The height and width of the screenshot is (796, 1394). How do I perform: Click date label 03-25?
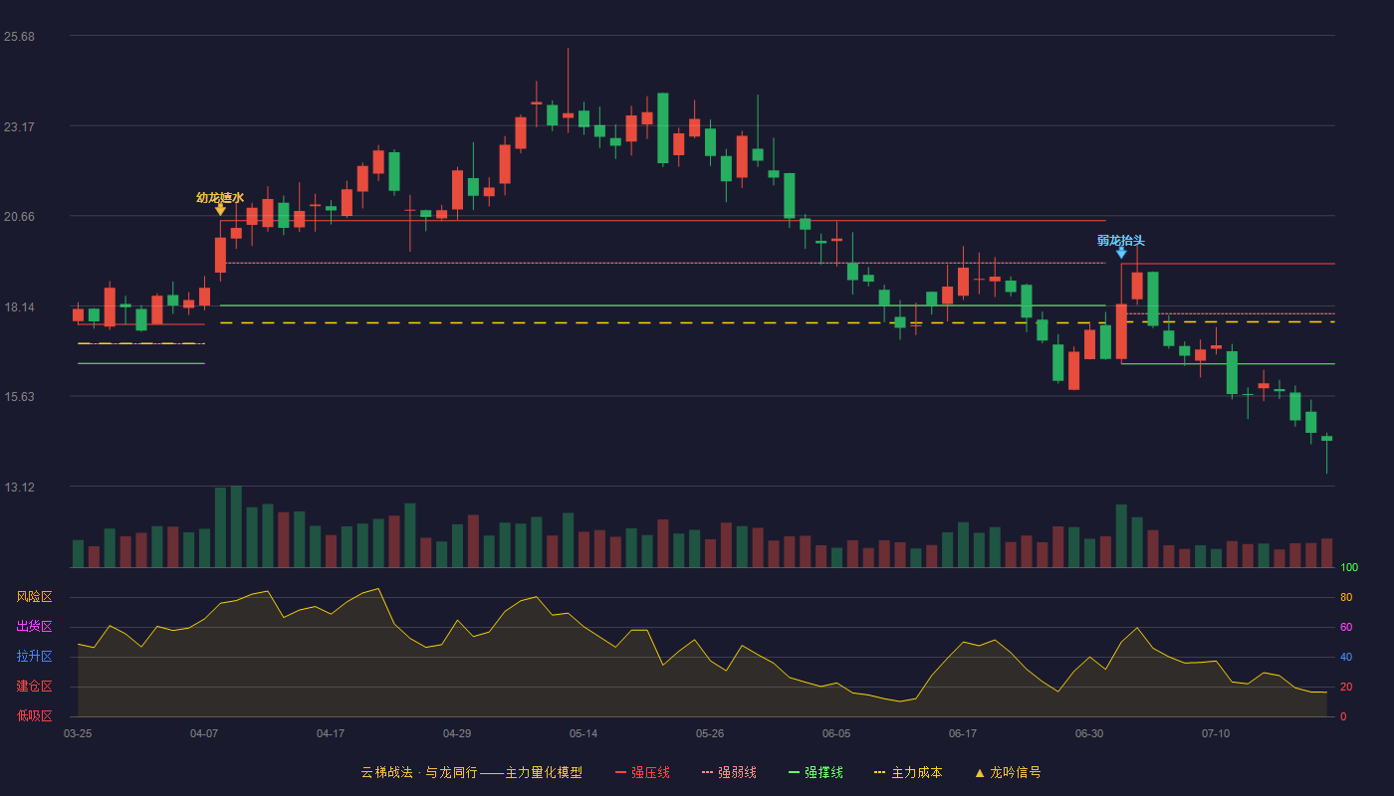pos(78,733)
